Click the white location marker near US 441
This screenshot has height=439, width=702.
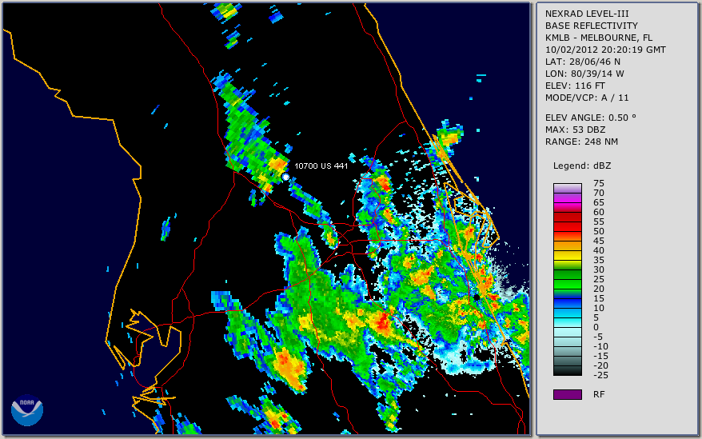[x=285, y=178]
